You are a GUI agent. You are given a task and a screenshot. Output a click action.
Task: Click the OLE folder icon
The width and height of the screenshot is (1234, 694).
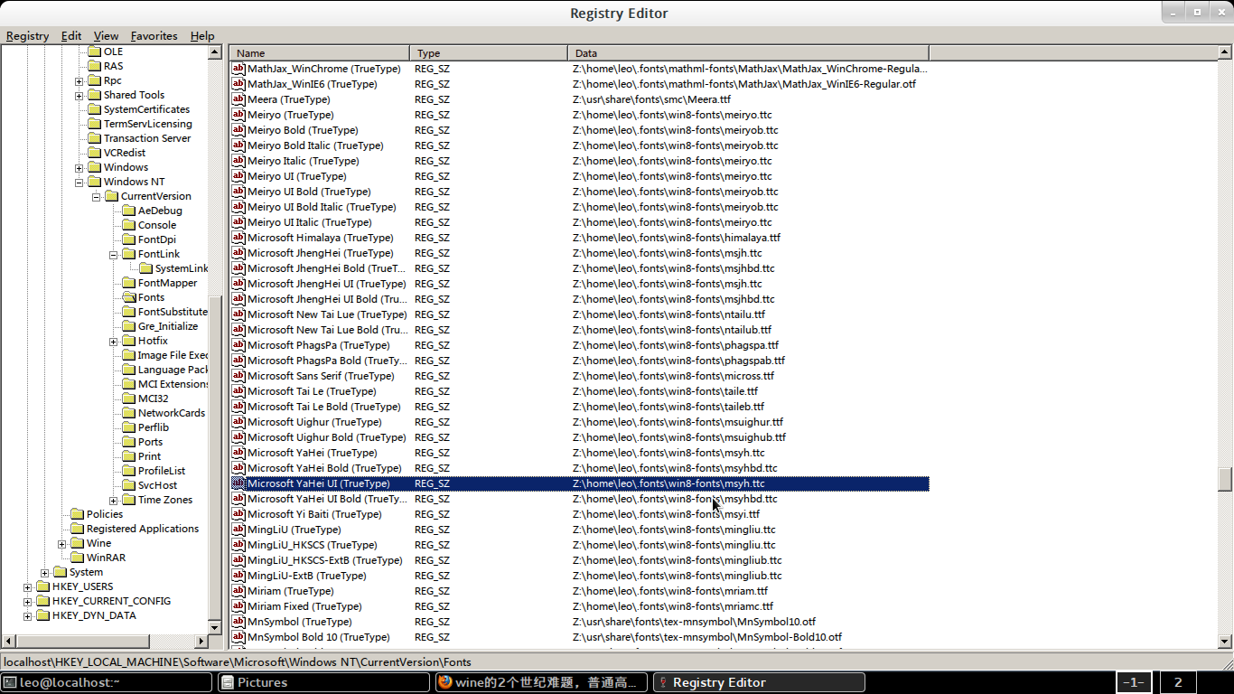pyautogui.click(x=94, y=52)
